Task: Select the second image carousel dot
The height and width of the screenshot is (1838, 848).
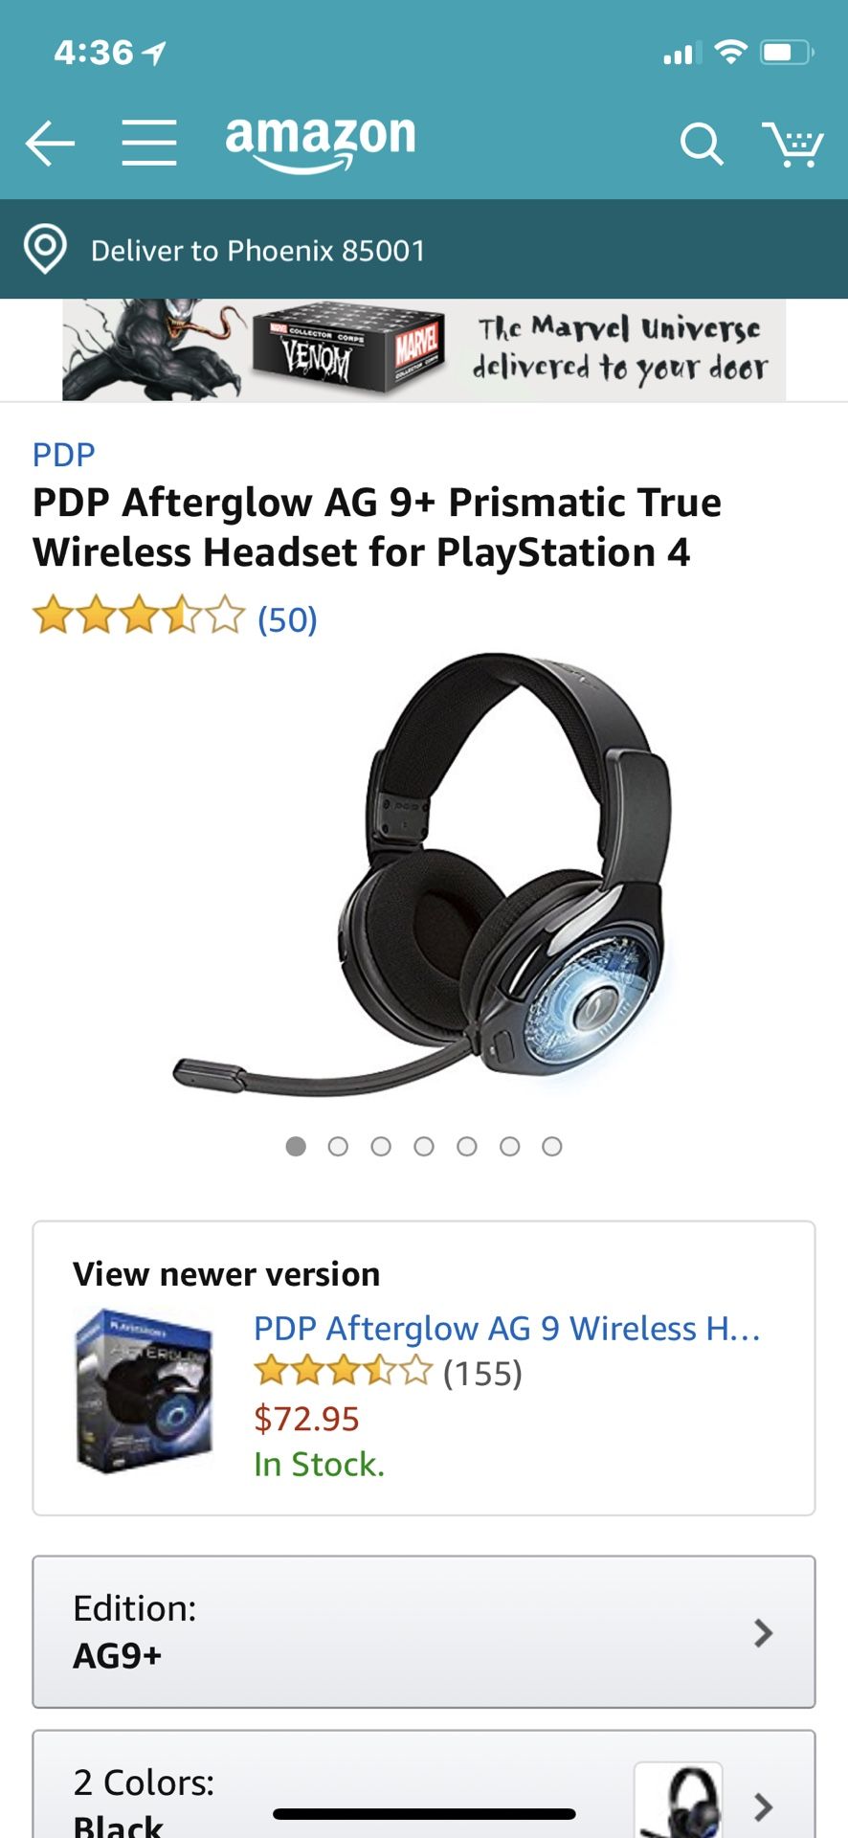Action: 338,1146
